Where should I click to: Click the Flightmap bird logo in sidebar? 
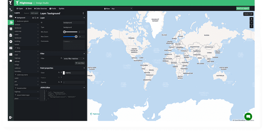pos(11,2)
